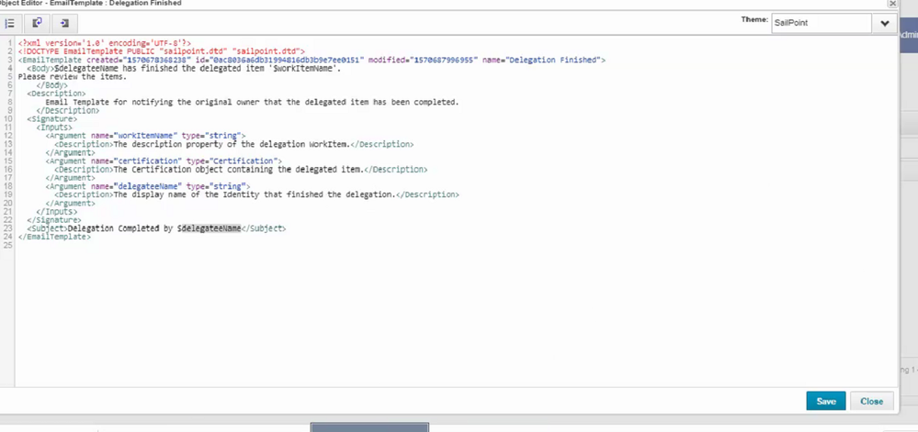Expand the Theme dropdown arrow
This screenshot has height=432, width=918.
[x=885, y=24]
